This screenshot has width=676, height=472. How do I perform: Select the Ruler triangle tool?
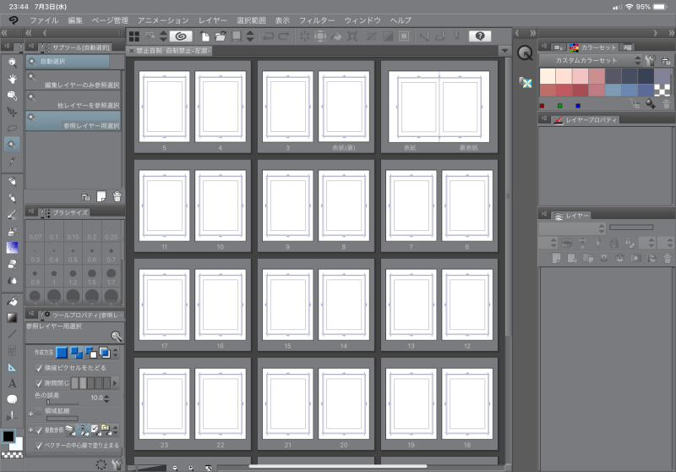pyautogui.click(x=12, y=367)
